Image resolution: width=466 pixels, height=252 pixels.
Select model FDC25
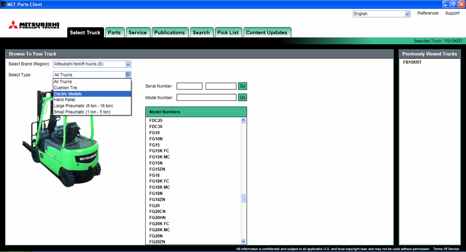156,120
